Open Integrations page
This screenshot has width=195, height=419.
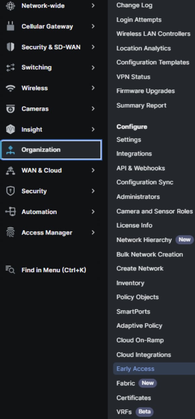click(x=134, y=154)
